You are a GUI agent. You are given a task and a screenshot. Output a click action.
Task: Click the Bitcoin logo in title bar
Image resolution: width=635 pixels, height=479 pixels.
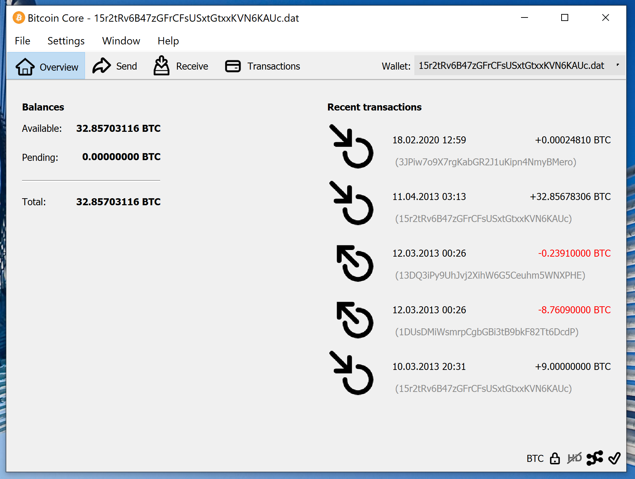[19, 18]
